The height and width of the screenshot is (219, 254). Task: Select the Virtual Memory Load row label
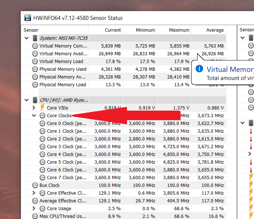click(x=61, y=61)
